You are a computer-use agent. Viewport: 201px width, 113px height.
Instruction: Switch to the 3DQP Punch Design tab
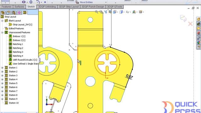click(93, 7)
